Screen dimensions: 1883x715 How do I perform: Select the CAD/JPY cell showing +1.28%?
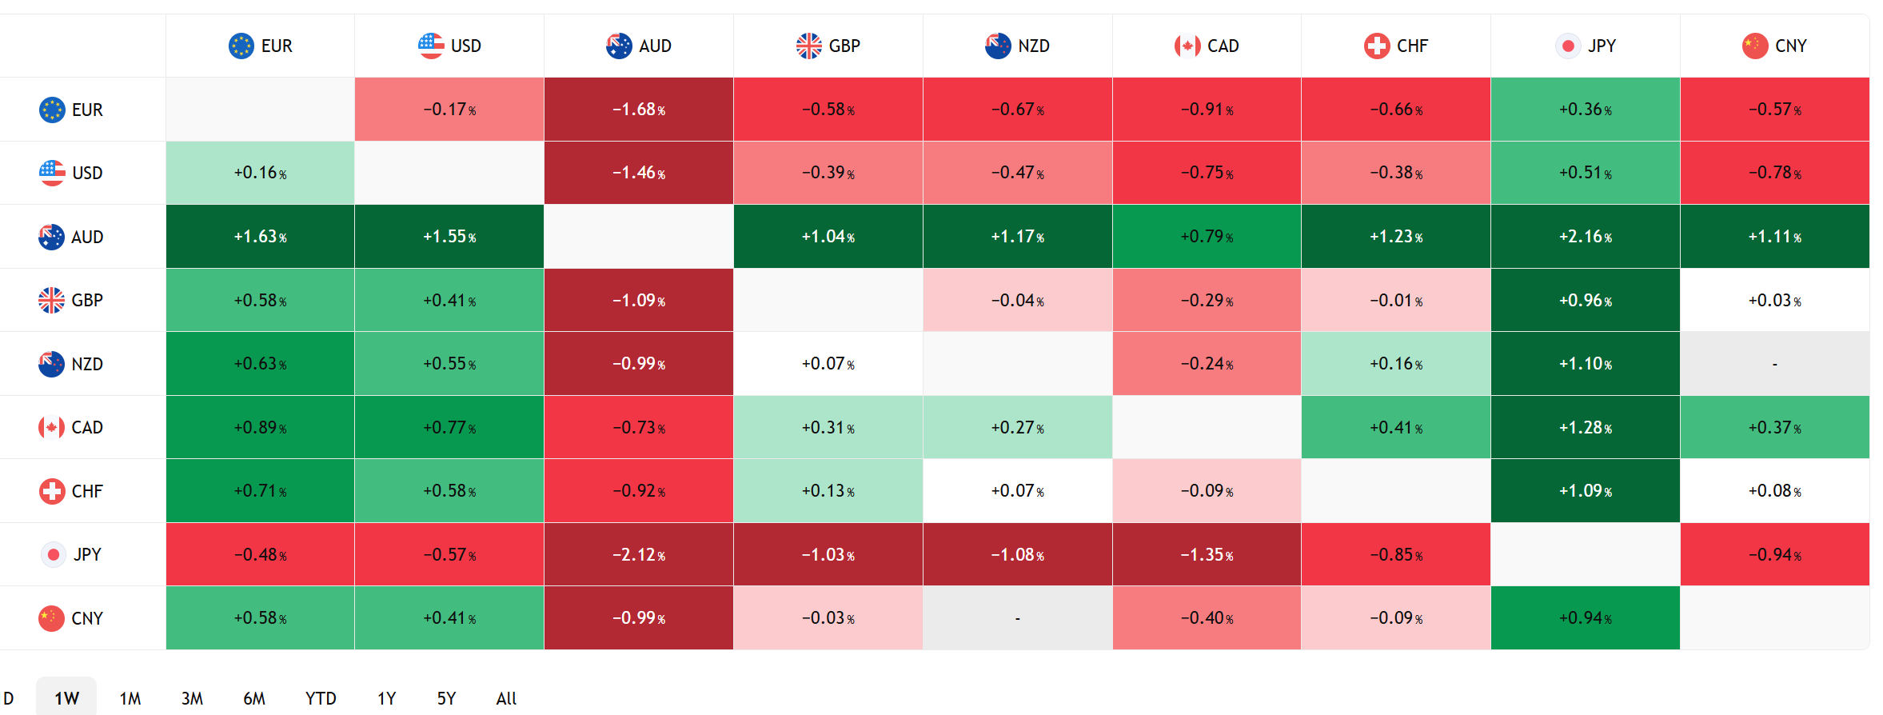[x=1585, y=427]
